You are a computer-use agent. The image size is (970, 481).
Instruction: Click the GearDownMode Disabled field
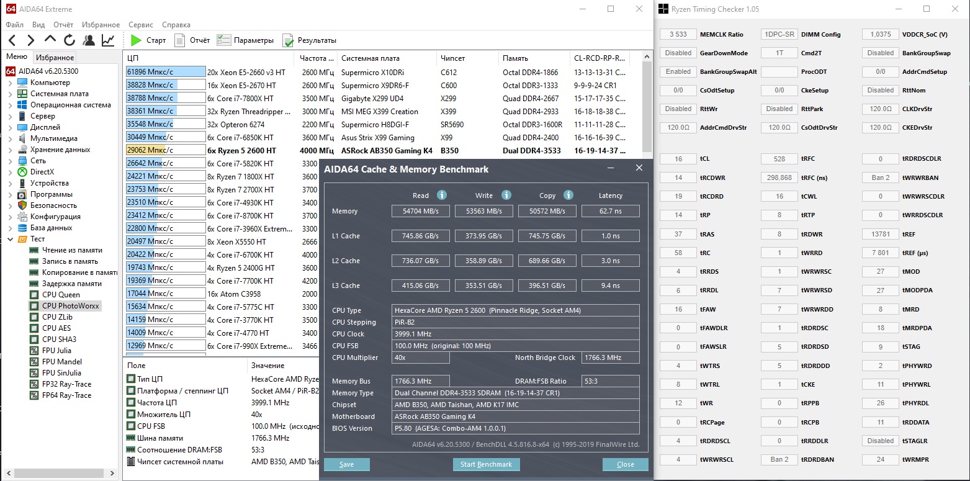click(x=678, y=53)
